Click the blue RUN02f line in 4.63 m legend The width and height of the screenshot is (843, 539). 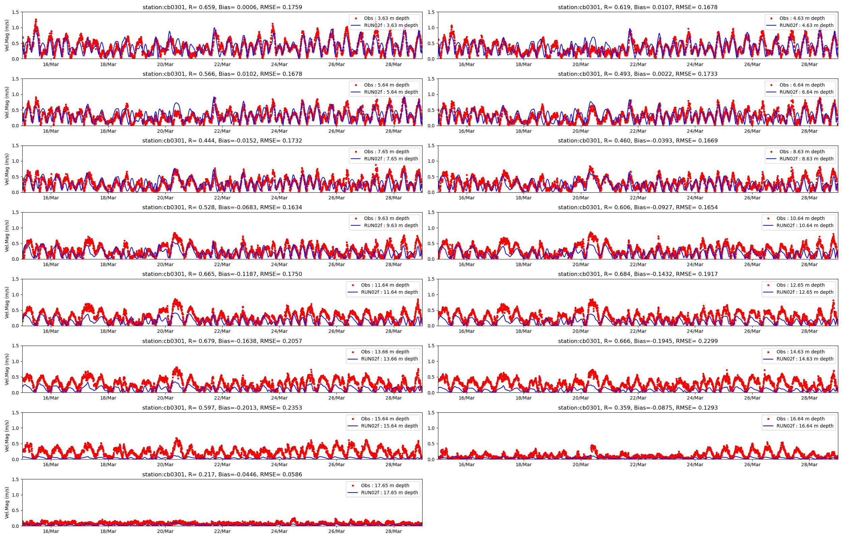(x=771, y=25)
